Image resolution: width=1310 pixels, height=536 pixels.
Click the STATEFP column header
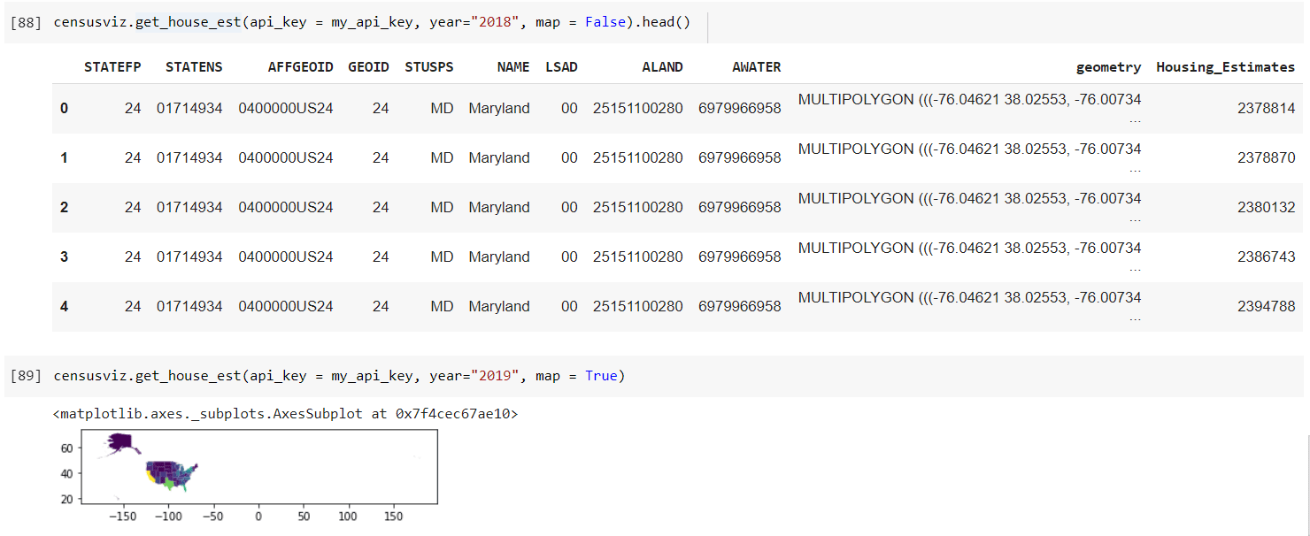(x=112, y=67)
